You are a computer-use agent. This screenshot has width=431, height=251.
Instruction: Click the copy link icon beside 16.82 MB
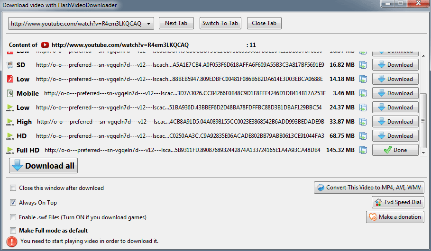(363, 65)
